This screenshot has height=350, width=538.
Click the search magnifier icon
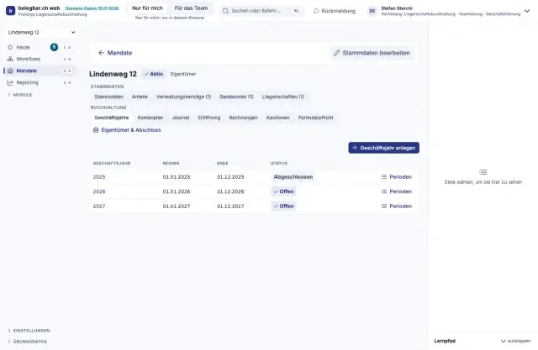coord(225,11)
